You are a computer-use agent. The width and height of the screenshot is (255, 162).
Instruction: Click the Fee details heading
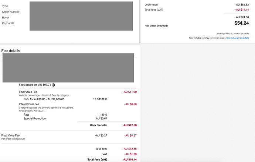pyautogui.click(x=11, y=51)
